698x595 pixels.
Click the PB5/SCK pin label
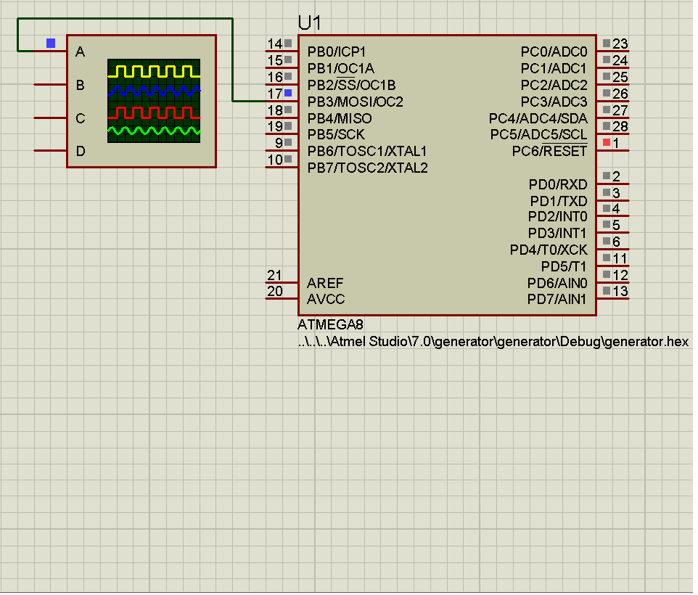[x=336, y=134]
